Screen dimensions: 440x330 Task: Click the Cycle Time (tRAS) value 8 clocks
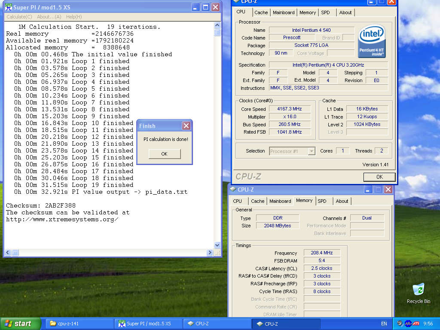coord(322,292)
